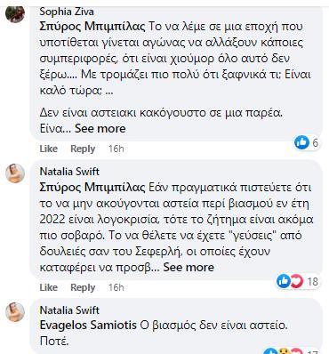Reply to Sophia Ziva's comment

pos(83,149)
